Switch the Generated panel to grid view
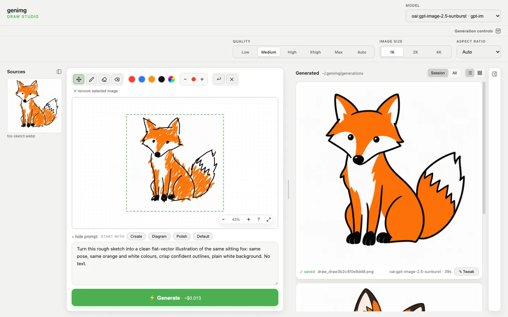508x317 pixels. coord(480,73)
